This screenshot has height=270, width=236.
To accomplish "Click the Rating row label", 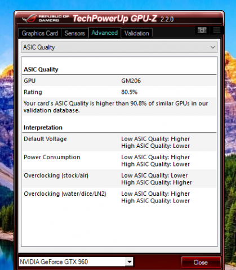I will 33,92.
